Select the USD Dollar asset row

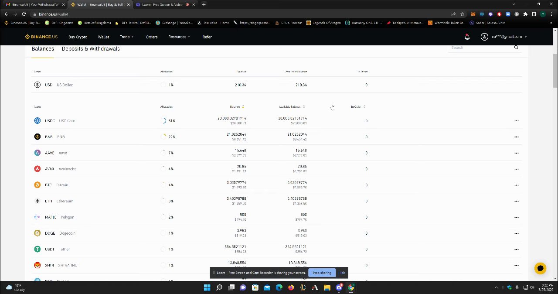[276, 85]
